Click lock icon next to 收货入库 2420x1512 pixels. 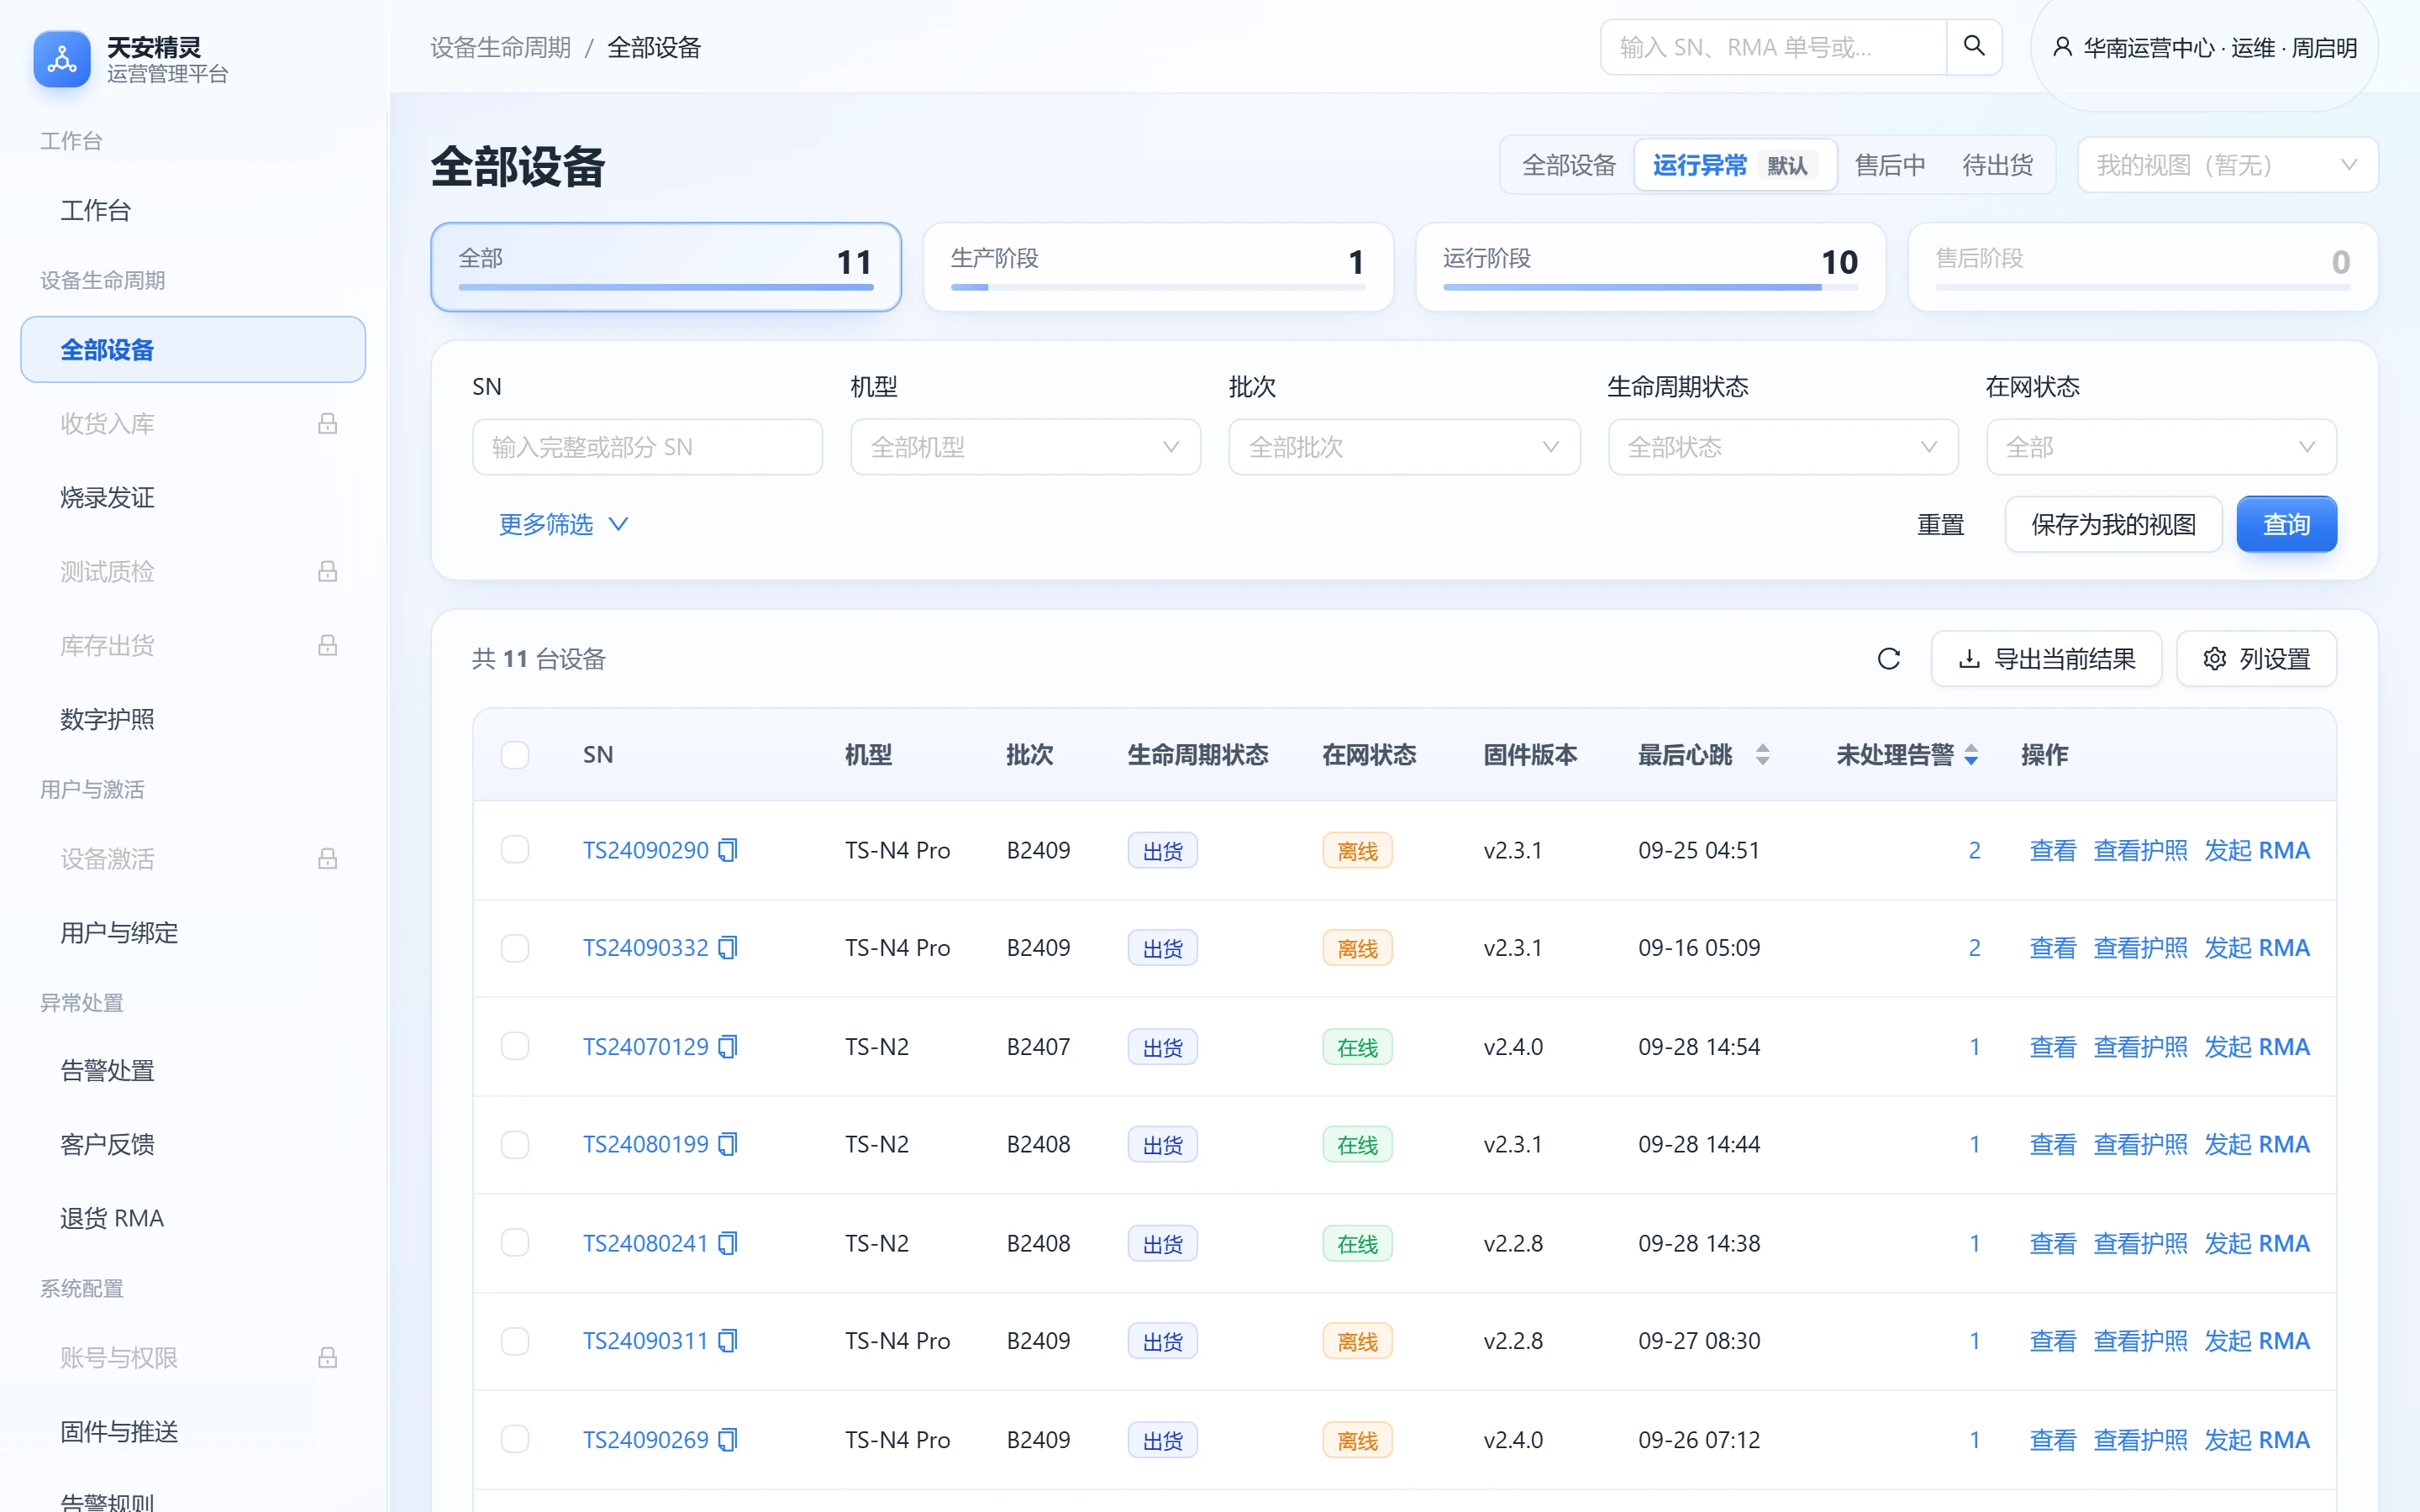pos(327,423)
